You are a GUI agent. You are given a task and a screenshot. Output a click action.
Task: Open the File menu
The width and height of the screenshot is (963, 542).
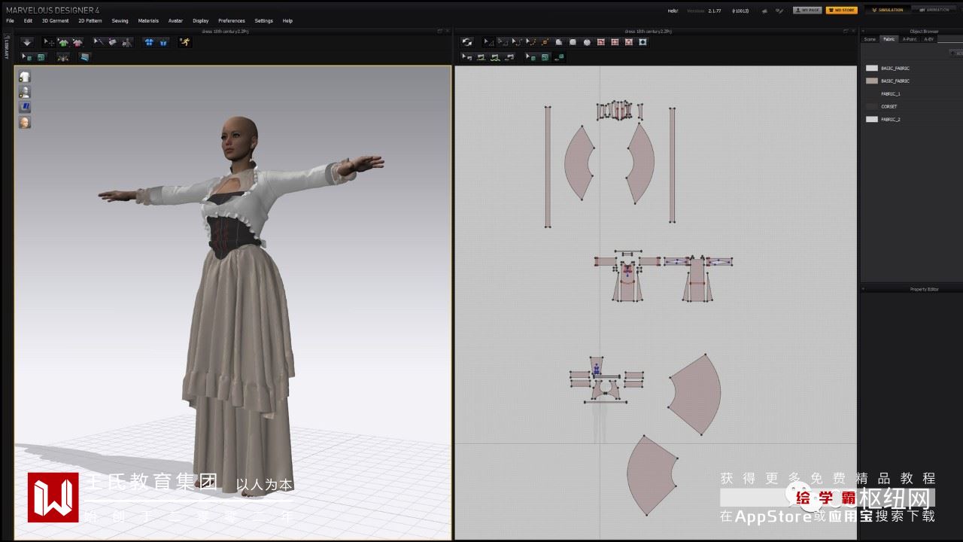[11, 21]
